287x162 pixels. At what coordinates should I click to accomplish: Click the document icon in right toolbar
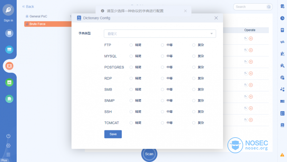point(282,125)
